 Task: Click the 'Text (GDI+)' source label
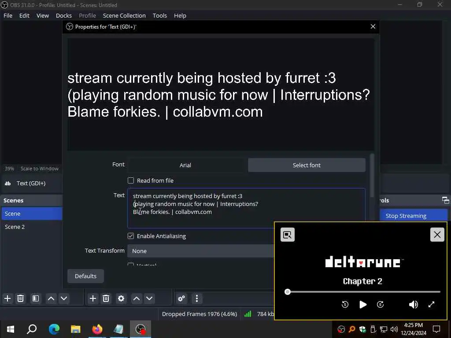click(x=31, y=183)
